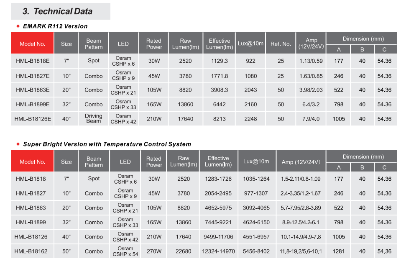The width and height of the screenshot is (401, 264).
Task: Click the HML-B18126E model number
Action: click(33, 119)
